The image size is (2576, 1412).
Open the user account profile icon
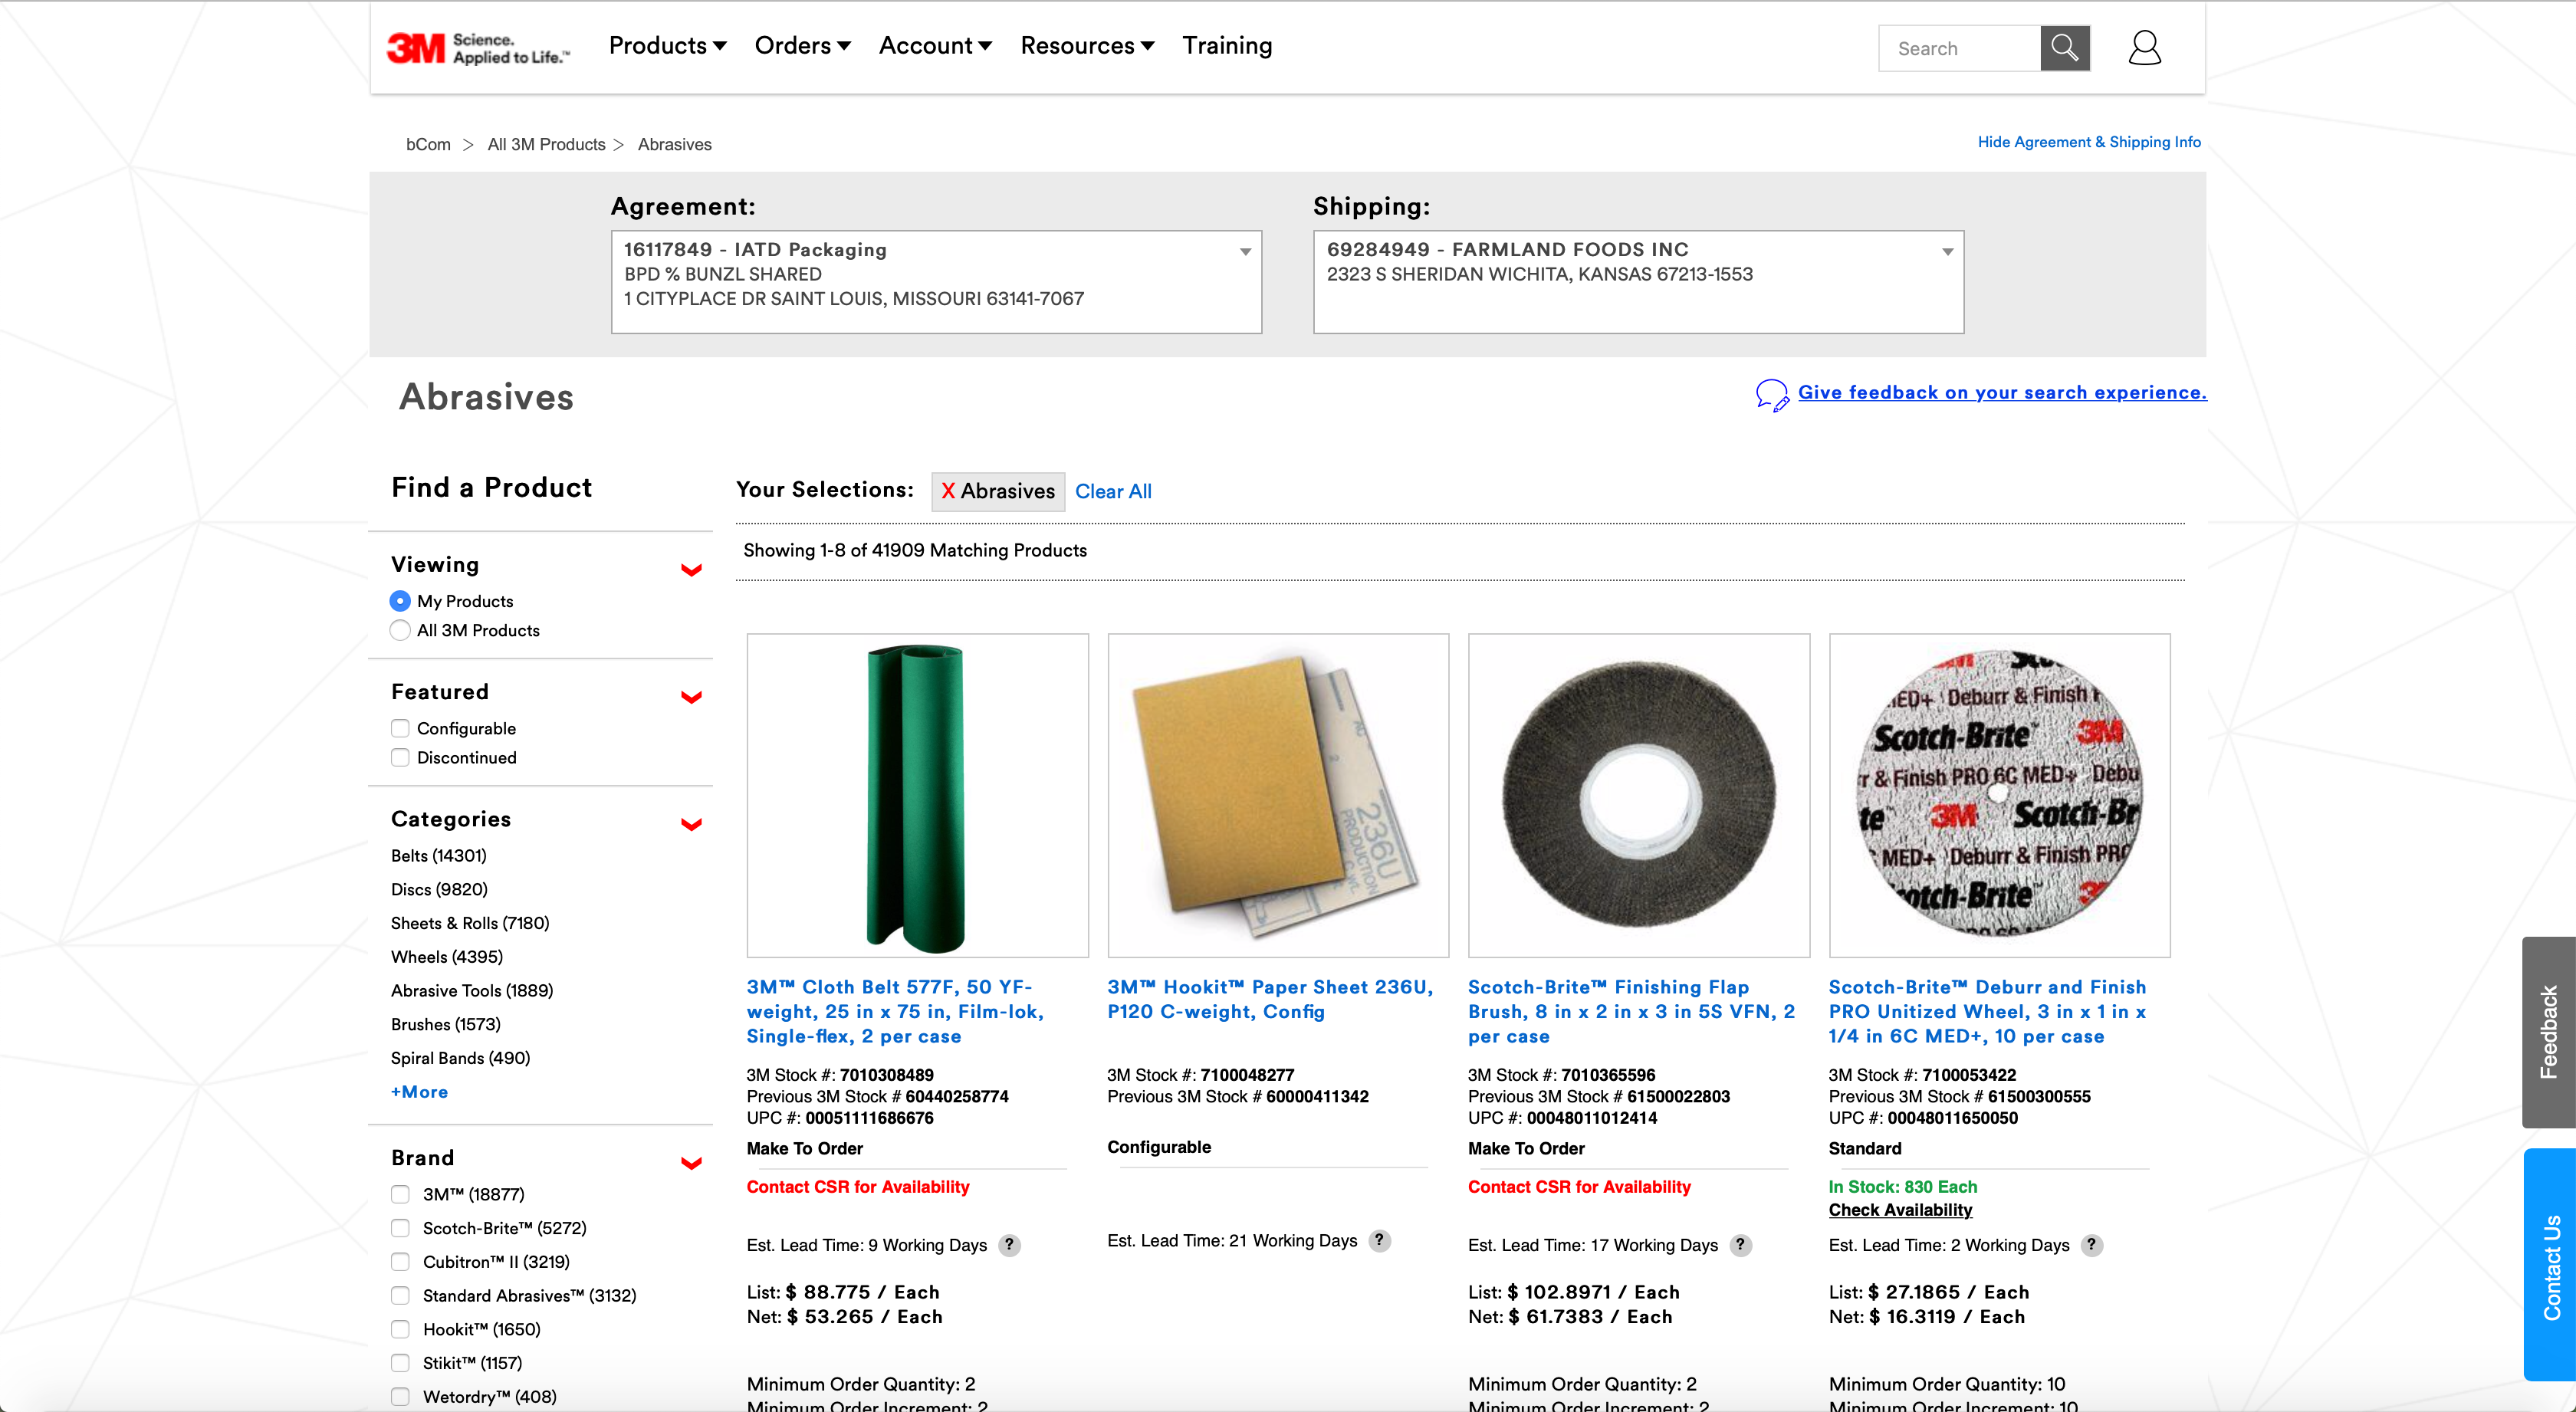(x=2144, y=48)
